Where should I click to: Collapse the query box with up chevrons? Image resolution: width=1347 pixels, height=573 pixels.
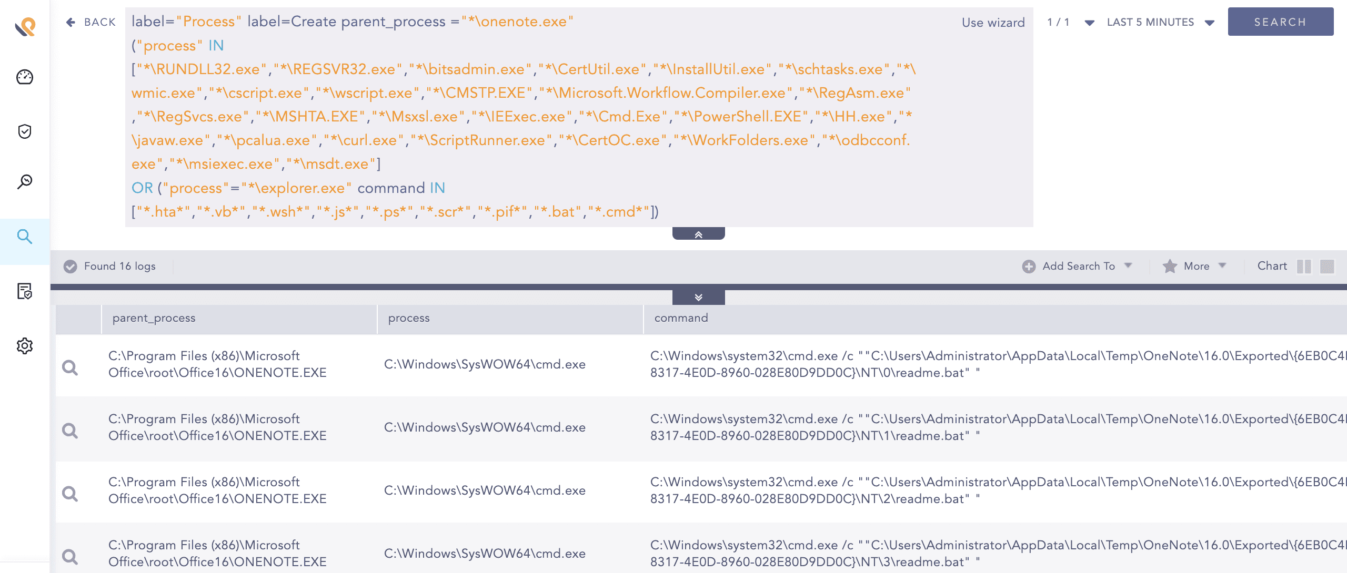pos(698,234)
